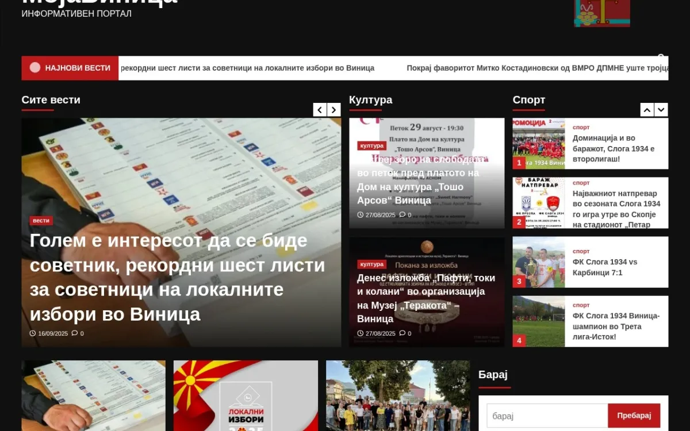Click next arrow in Сите вести slider
Image resolution: width=690 pixels, height=431 pixels.
(334, 110)
